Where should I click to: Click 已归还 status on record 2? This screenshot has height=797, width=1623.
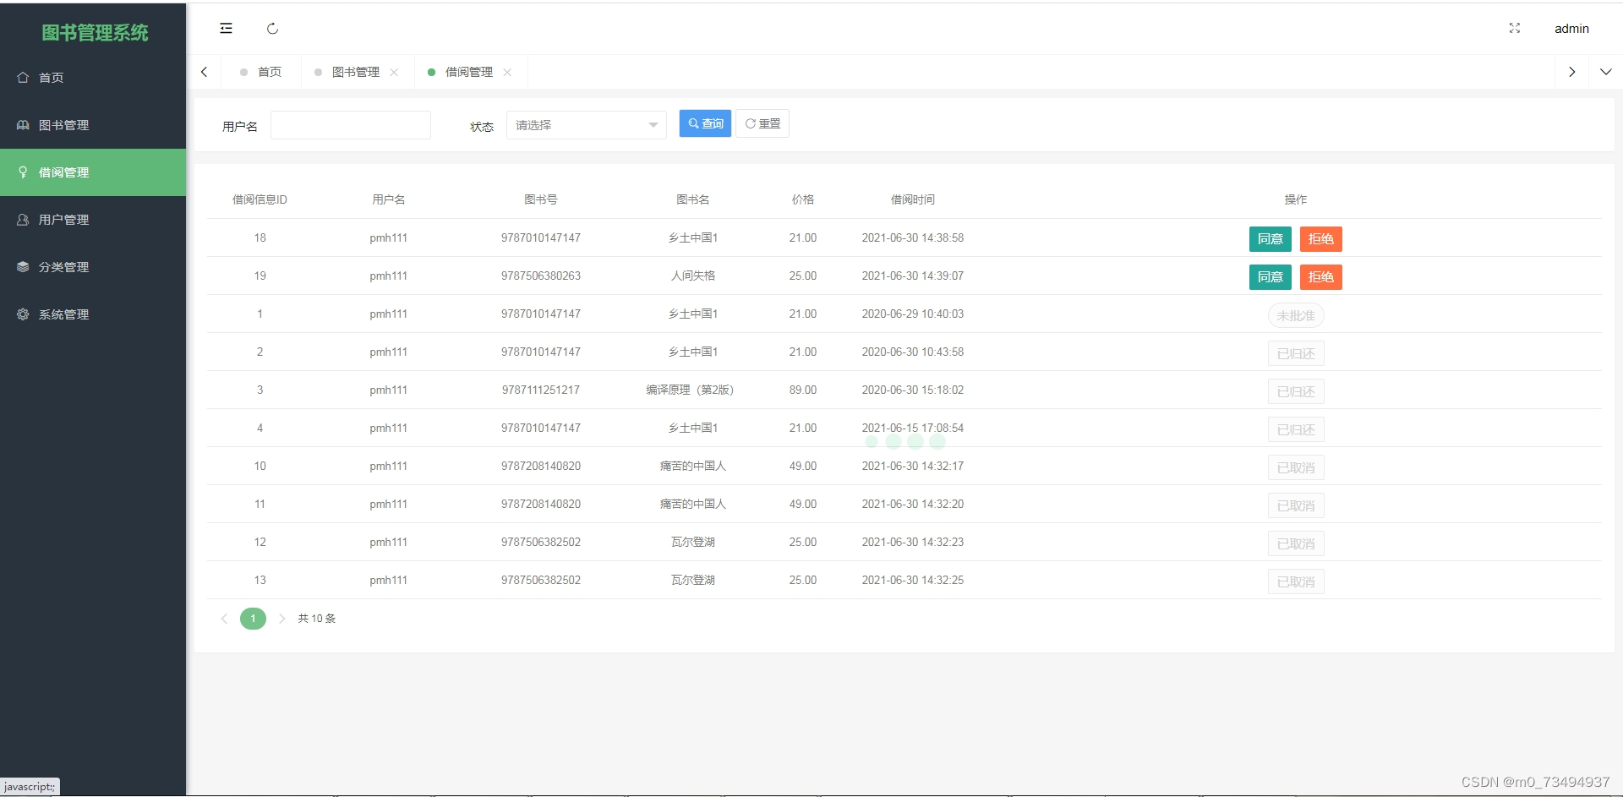tap(1296, 353)
